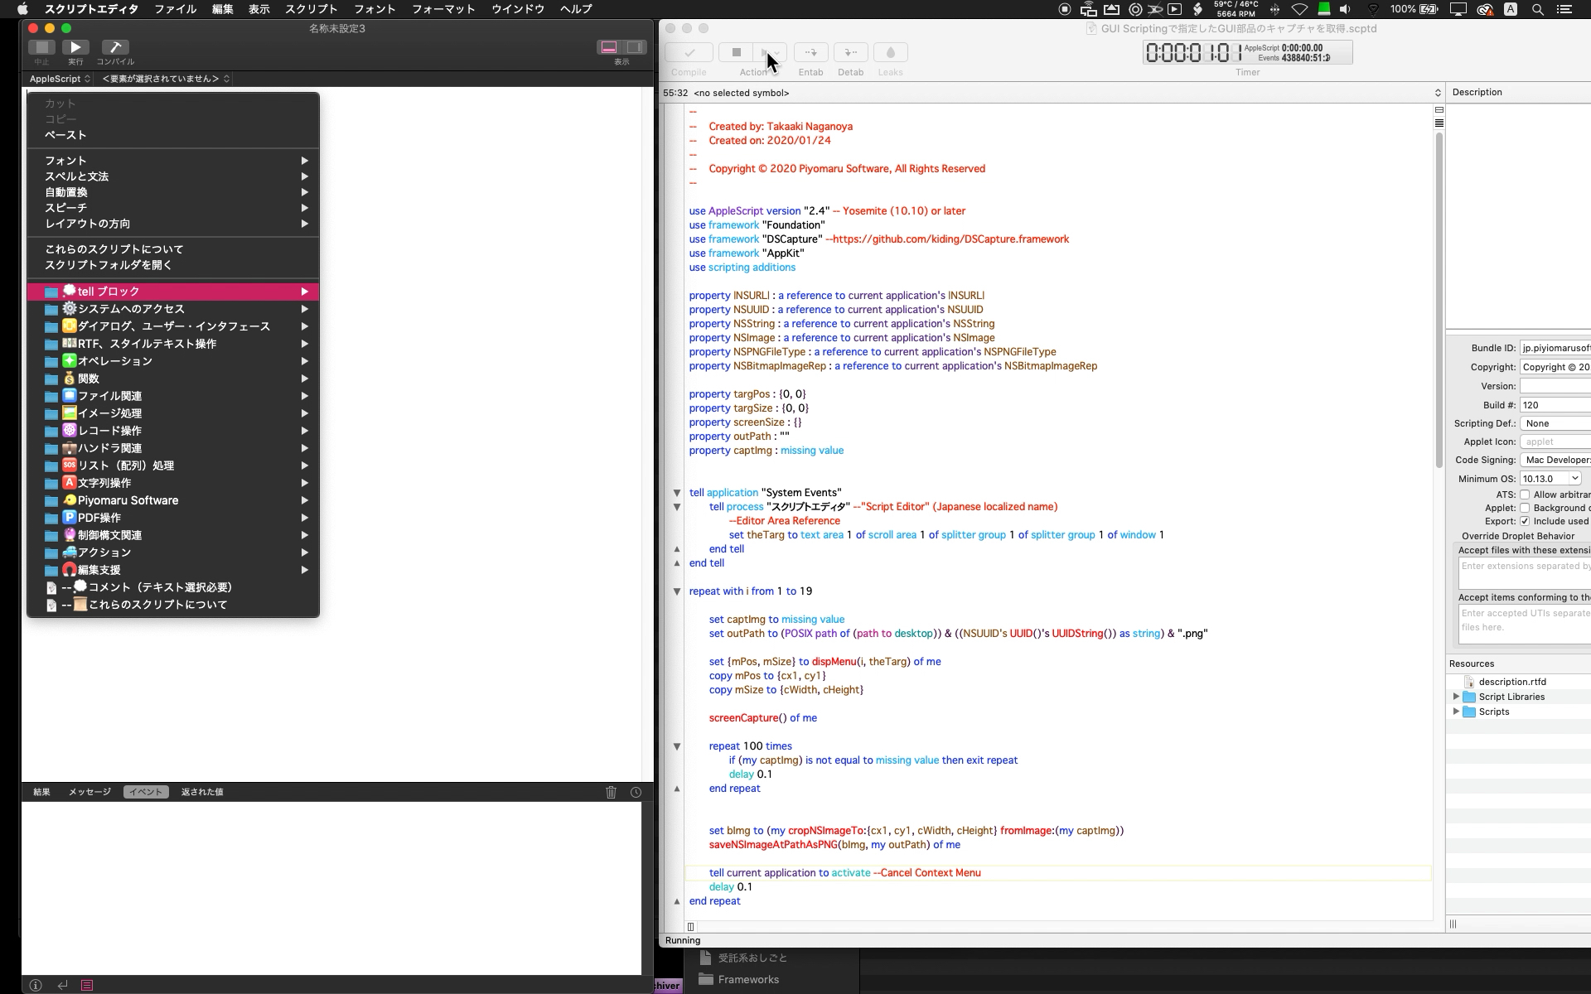Collapse repeat 100 times block
This screenshot has width=1591, height=994.
pos(676,746)
